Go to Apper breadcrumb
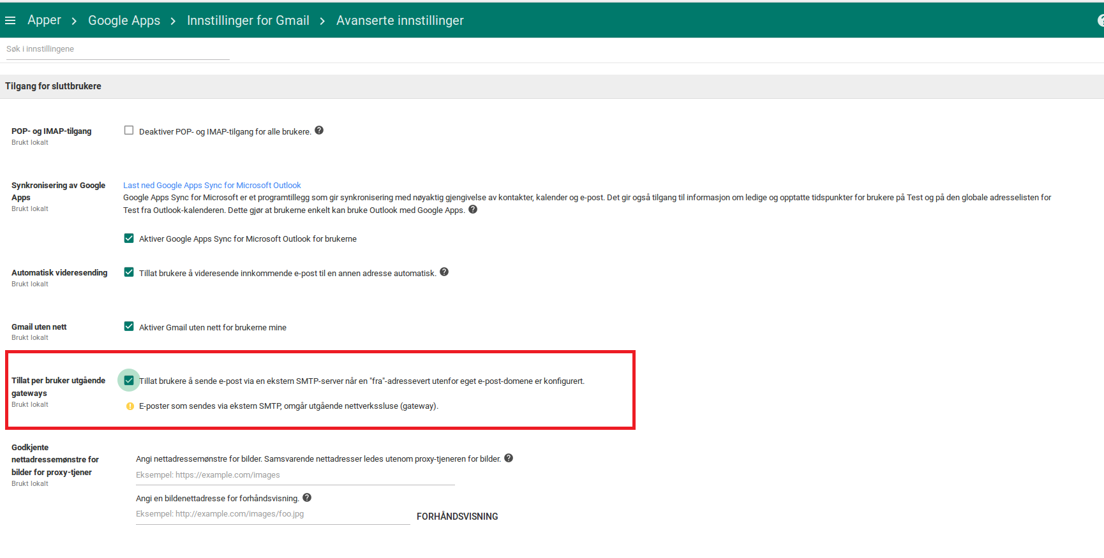1104x558 pixels. pos(44,20)
